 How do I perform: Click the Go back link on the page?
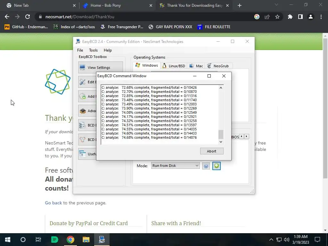pyautogui.click(x=53, y=203)
